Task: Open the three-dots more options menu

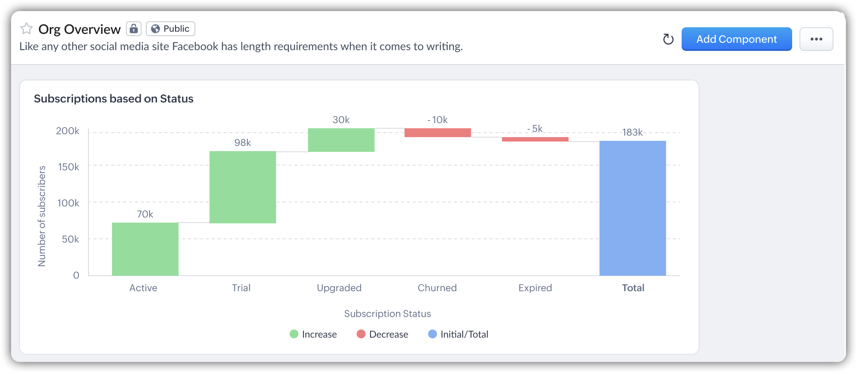Action: [816, 39]
